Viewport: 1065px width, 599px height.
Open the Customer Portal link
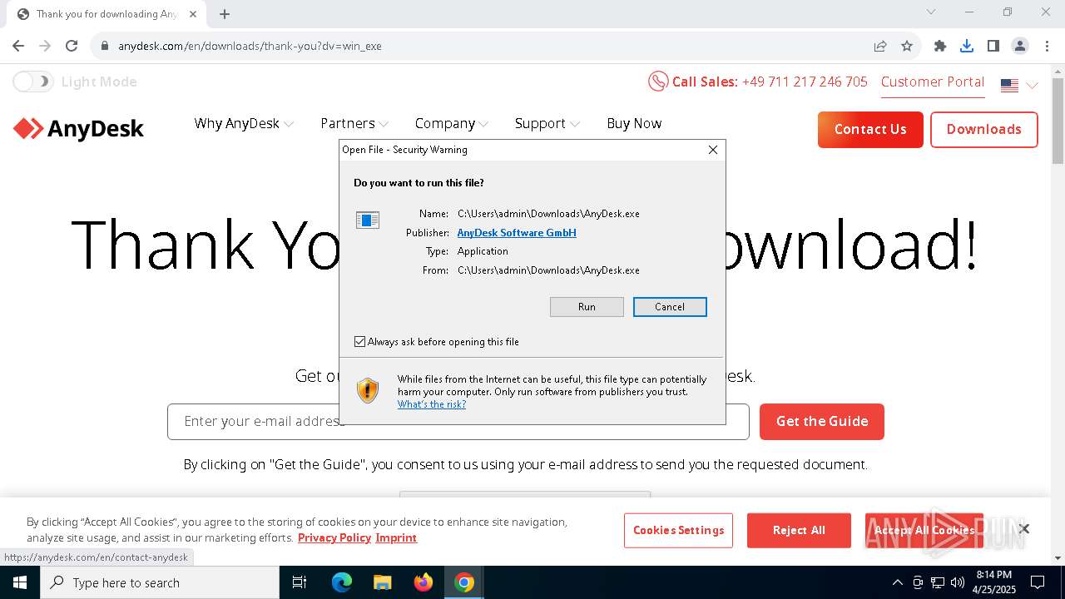pyautogui.click(x=933, y=82)
